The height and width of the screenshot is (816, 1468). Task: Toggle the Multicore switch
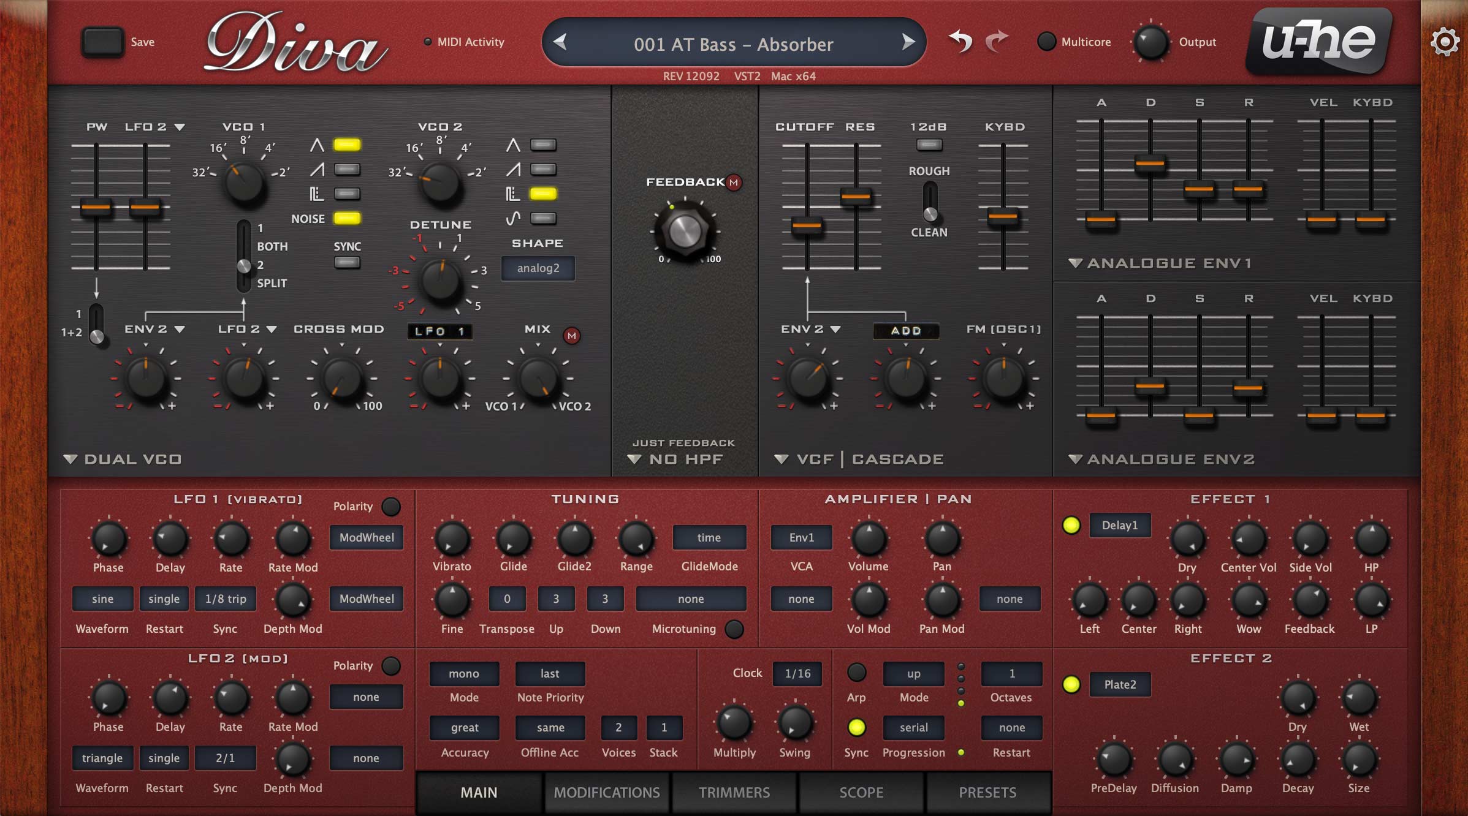tap(1046, 42)
